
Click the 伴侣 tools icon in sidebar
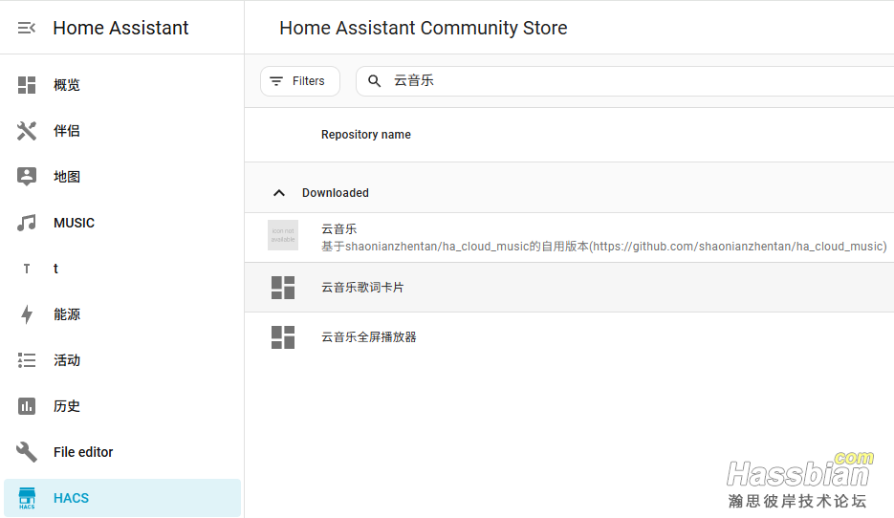click(x=27, y=131)
